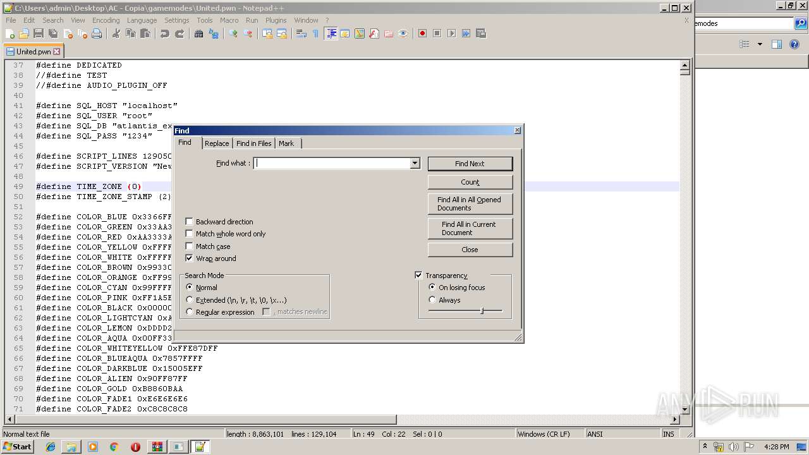The image size is (809, 455).
Task: Select Extended search mode radio button
Action: (x=190, y=300)
